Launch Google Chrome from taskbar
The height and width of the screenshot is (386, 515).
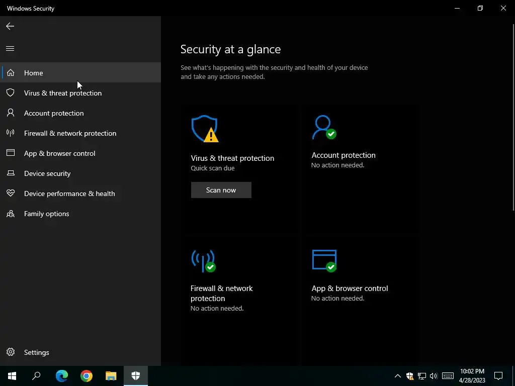point(87,376)
